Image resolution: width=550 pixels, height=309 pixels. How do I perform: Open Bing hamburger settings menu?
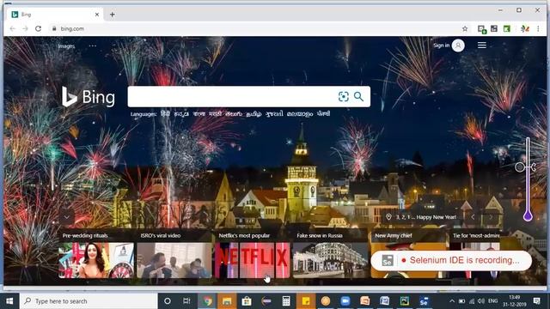click(x=482, y=45)
